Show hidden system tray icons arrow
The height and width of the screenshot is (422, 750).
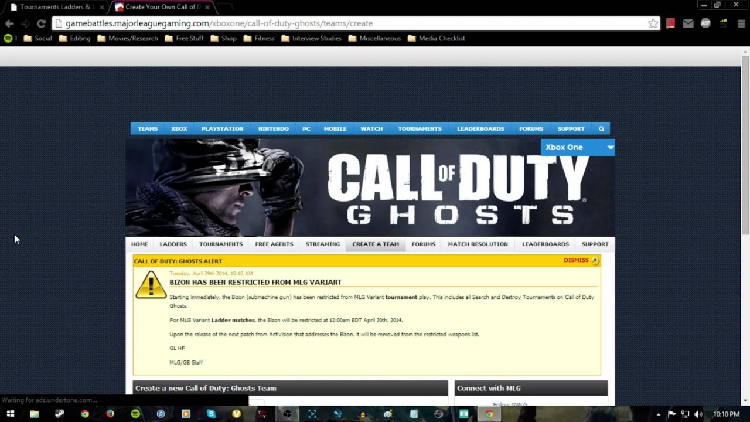(659, 414)
